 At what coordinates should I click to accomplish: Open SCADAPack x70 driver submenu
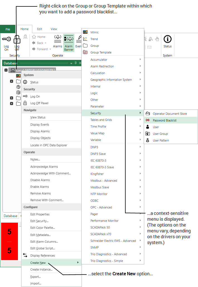[x=113, y=234]
